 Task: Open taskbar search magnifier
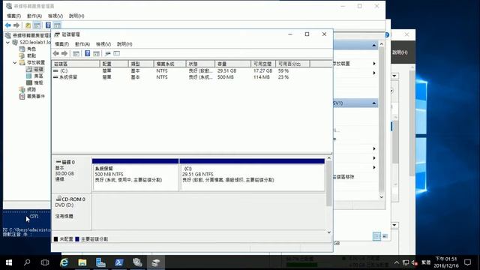coord(27,262)
